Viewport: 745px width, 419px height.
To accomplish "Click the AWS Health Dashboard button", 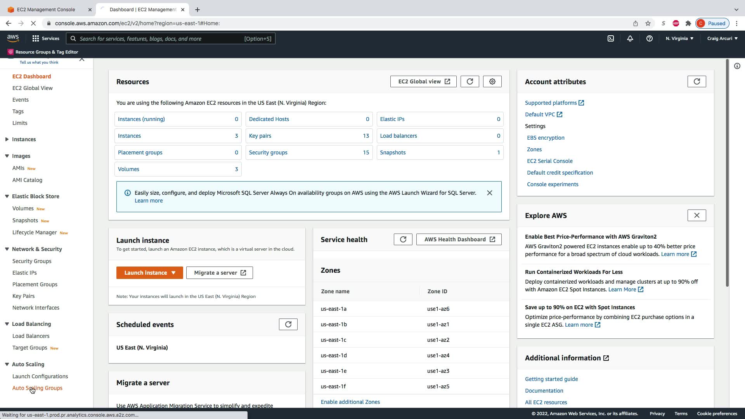I will point(459,239).
